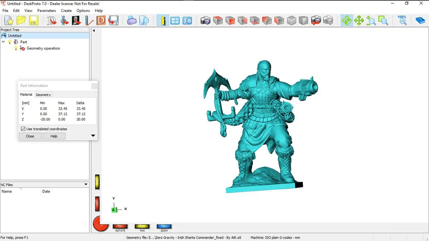Open the Options menu
Viewport: 429px width, 241px height.
tap(83, 11)
